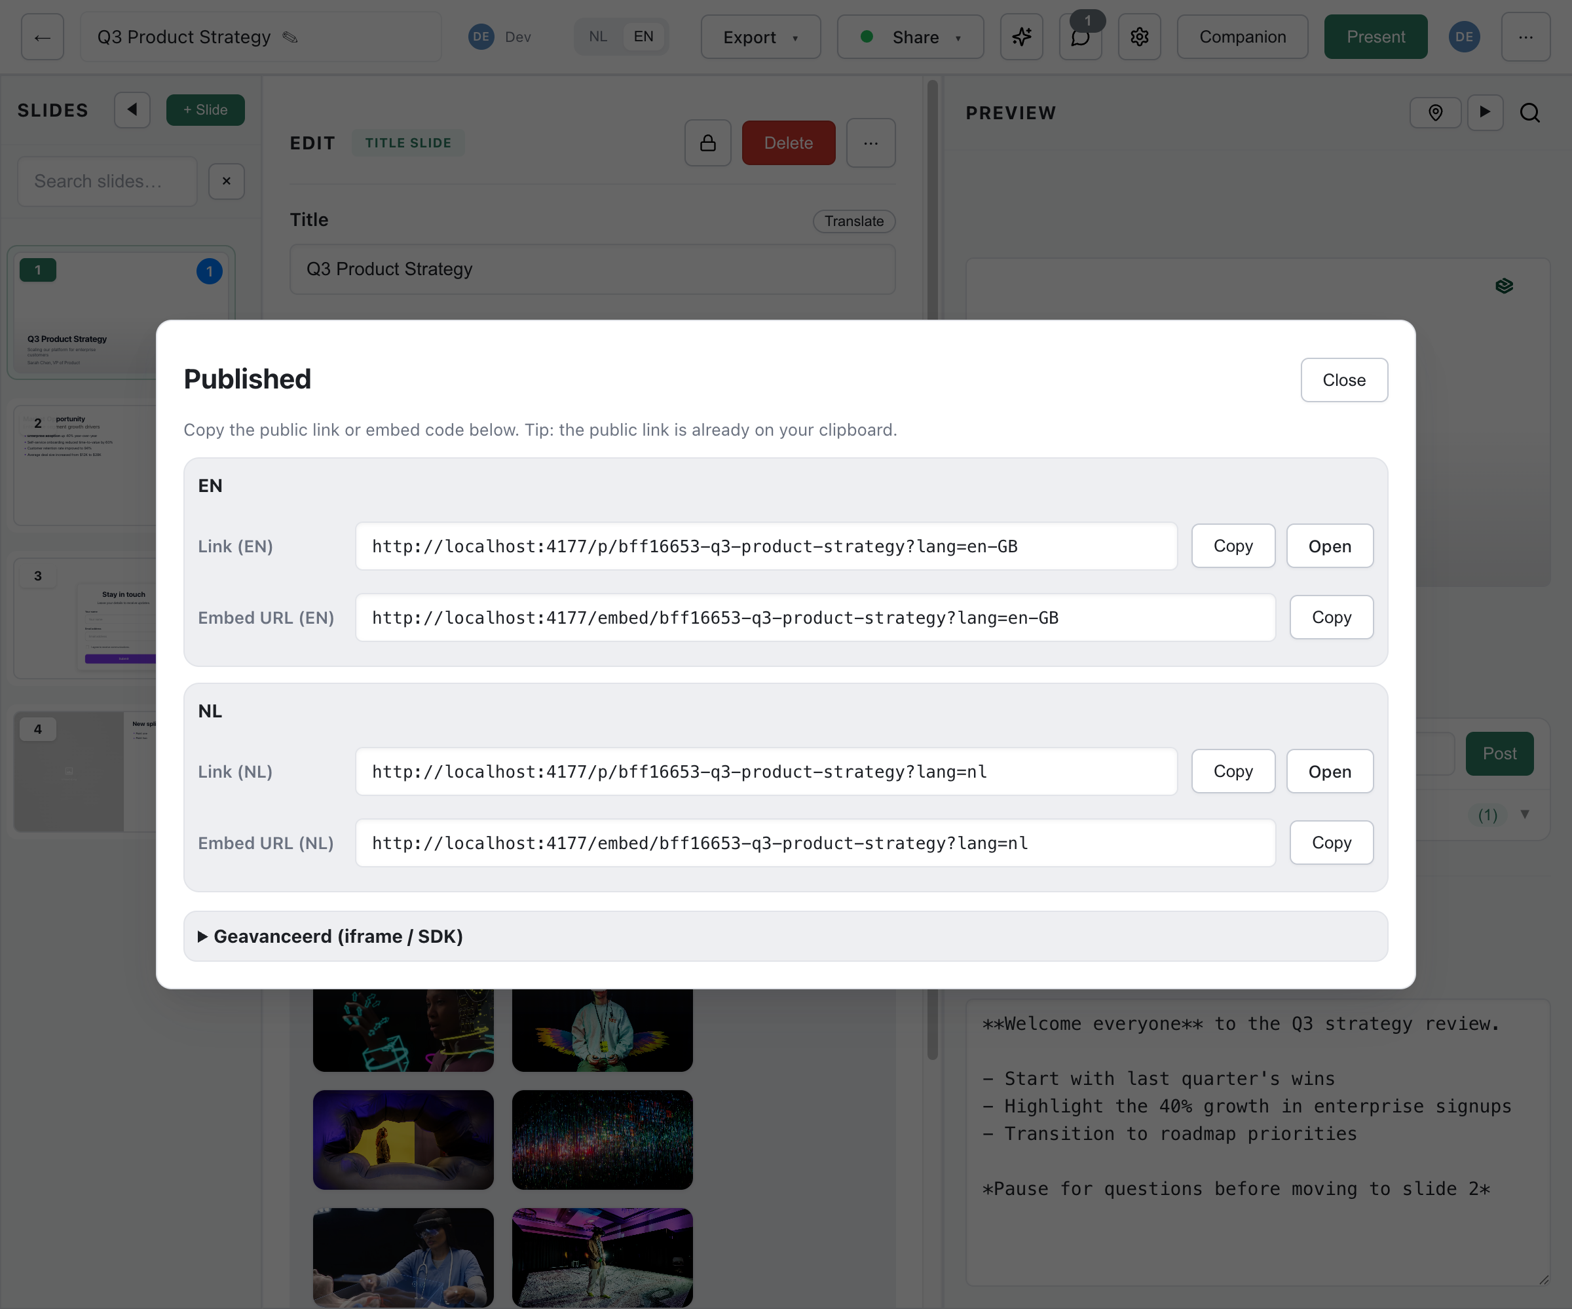This screenshot has width=1572, height=1309.
Task: Click the green layers icon in preview
Action: (x=1504, y=286)
